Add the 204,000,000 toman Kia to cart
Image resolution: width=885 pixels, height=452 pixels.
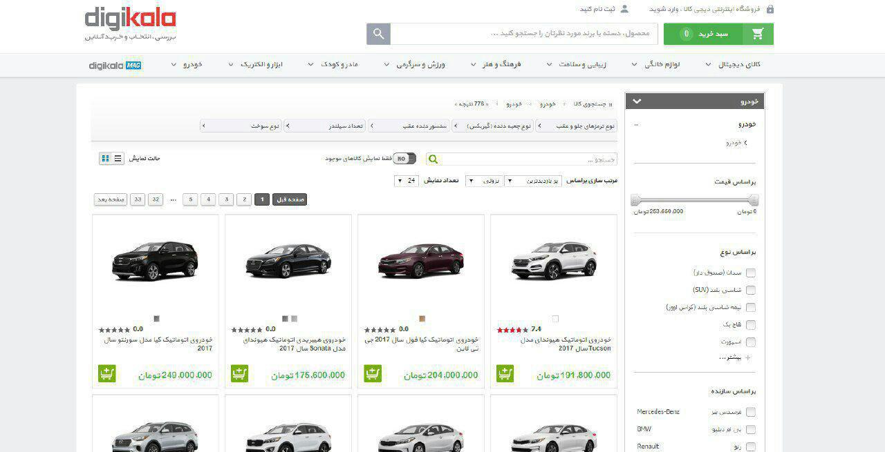[x=372, y=374]
